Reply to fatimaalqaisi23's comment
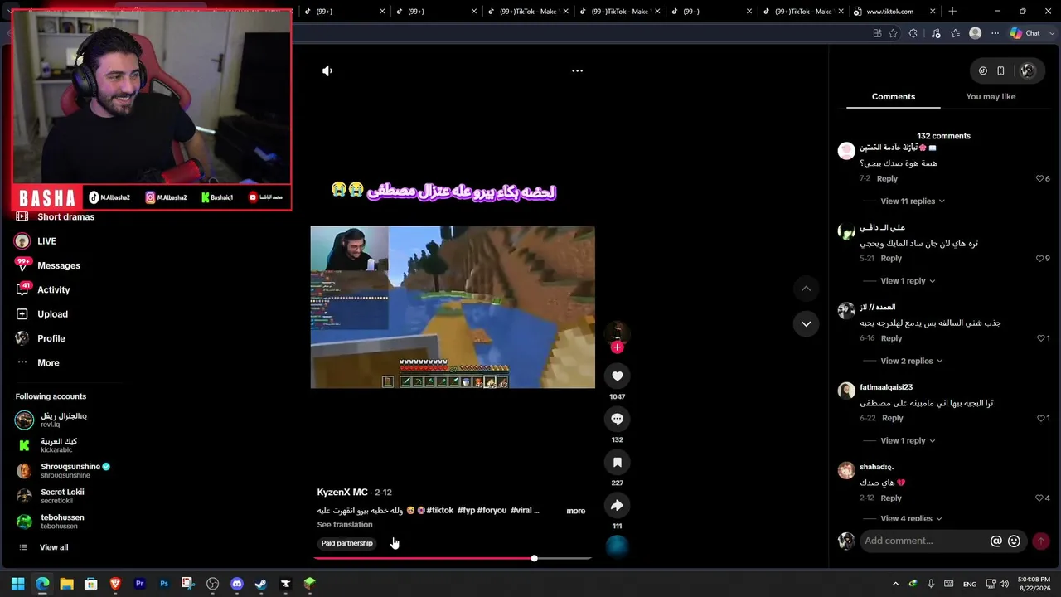 (892, 419)
